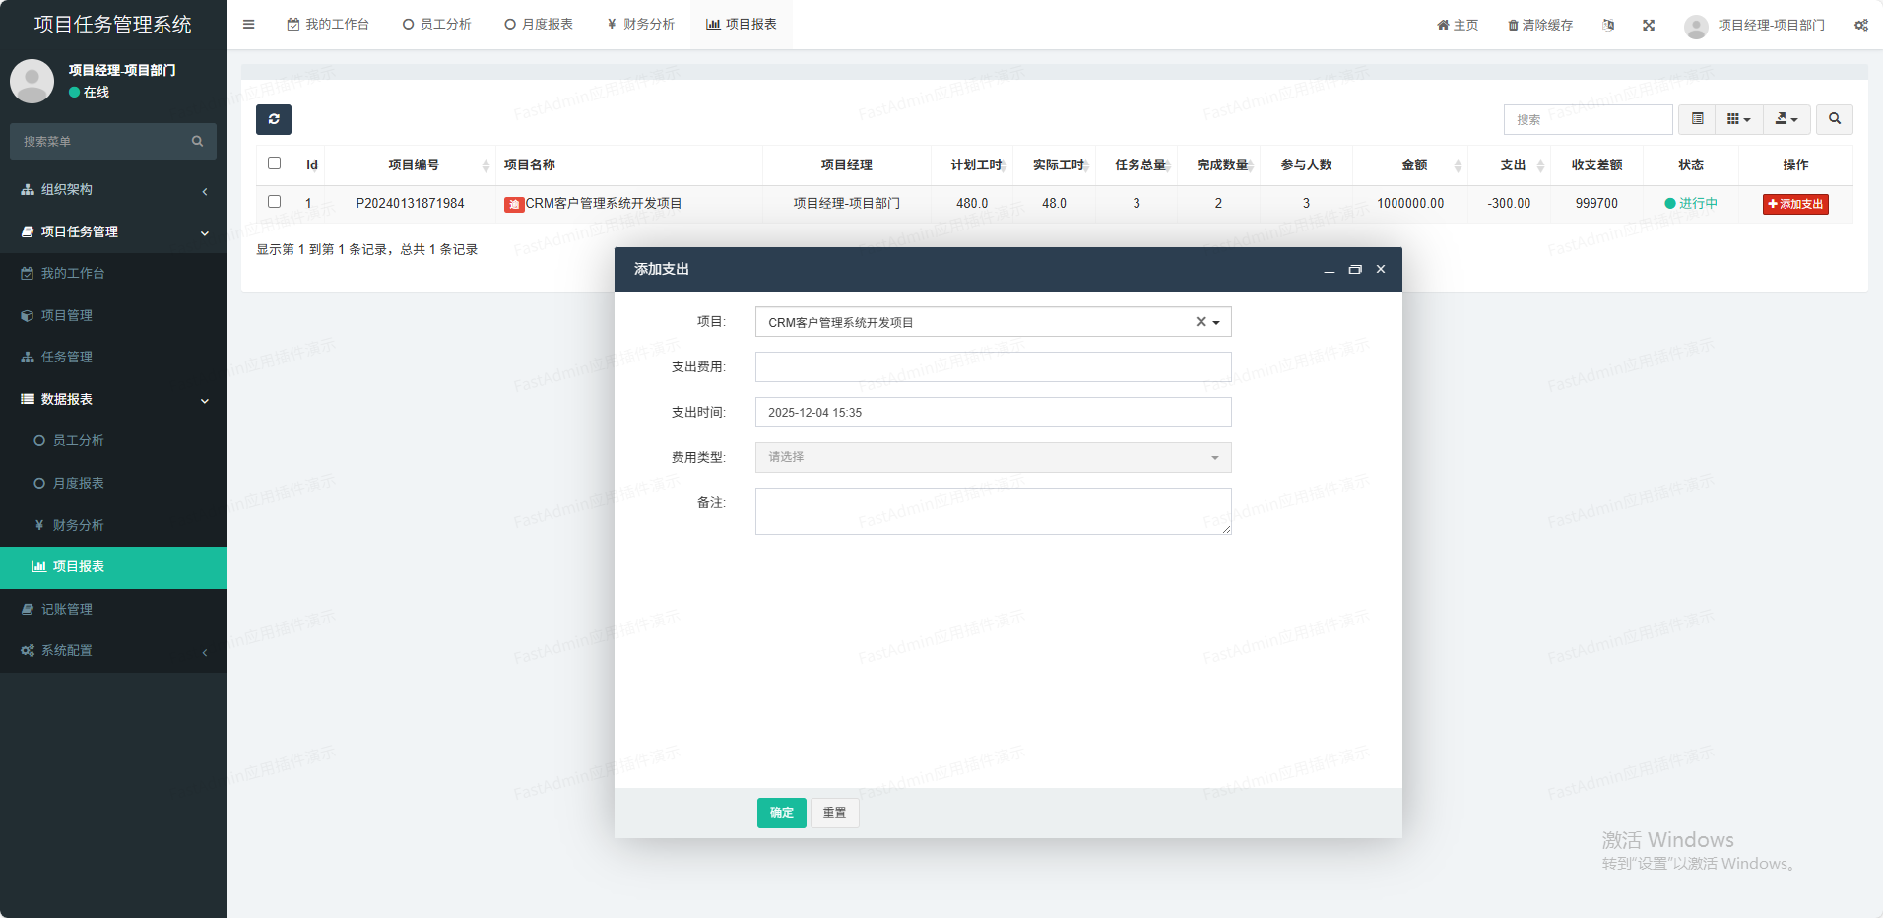
Task: Click the 支出费用 input field
Action: [993, 366]
